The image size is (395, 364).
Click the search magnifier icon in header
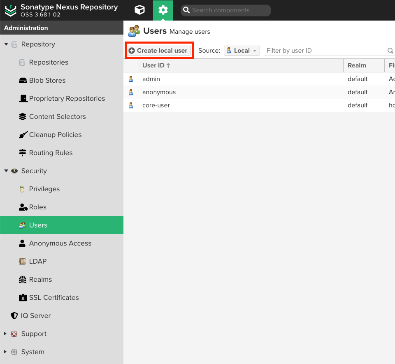186,10
